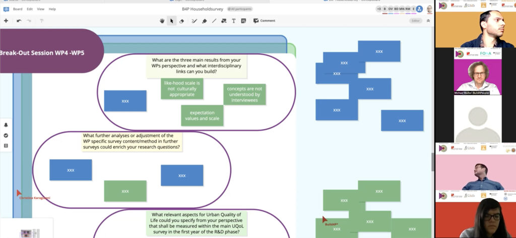This screenshot has height=238, width=516.
Task: Toggle the Editor mode pill
Action: pos(416,21)
